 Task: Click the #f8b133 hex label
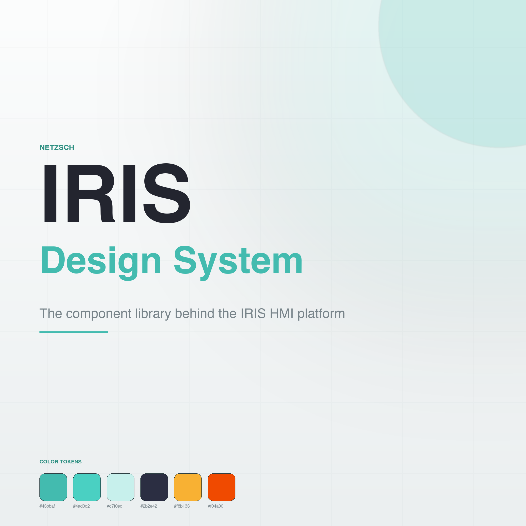point(182,506)
